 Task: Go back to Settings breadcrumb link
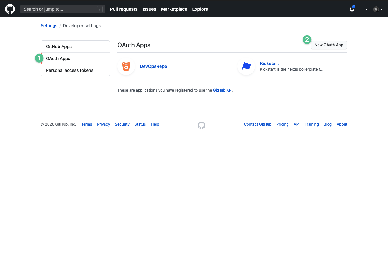point(49,26)
